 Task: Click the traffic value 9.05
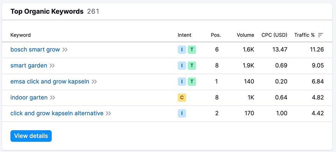click(318, 65)
